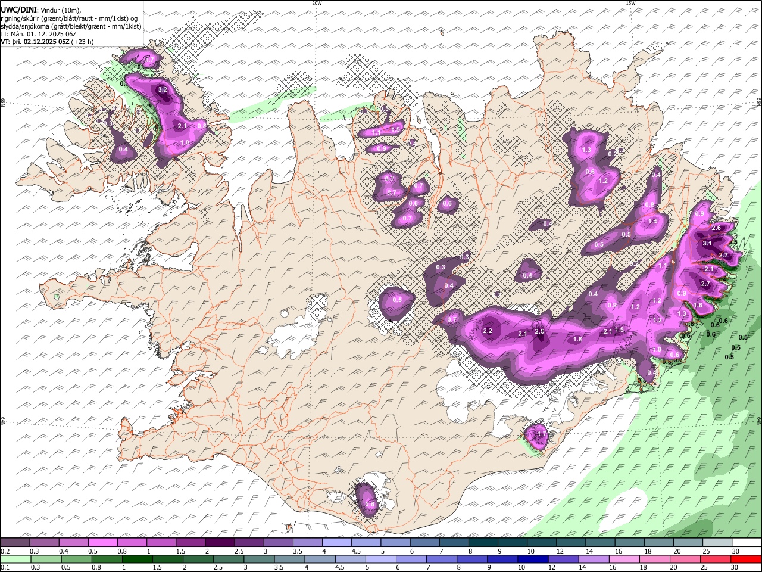This screenshot has height=572, width=762.
Task: Click top legend label 0.8
Action: [122, 551]
